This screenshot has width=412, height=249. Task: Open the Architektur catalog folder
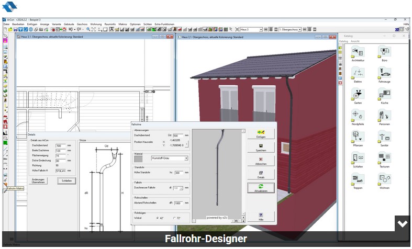click(358, 53)
